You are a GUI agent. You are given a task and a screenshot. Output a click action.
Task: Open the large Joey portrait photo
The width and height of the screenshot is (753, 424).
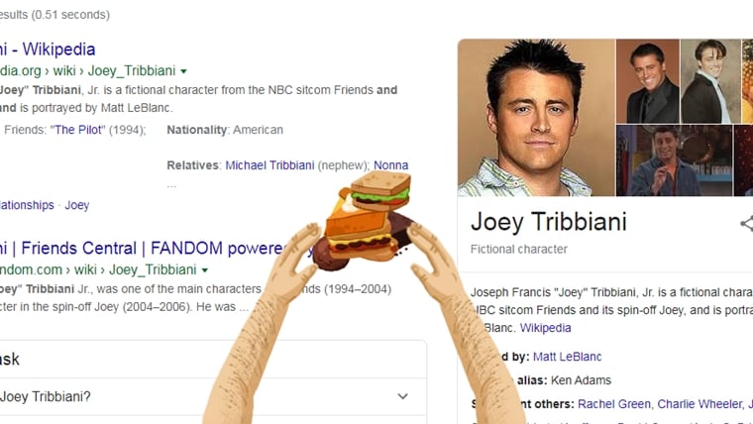coord(536,118)
